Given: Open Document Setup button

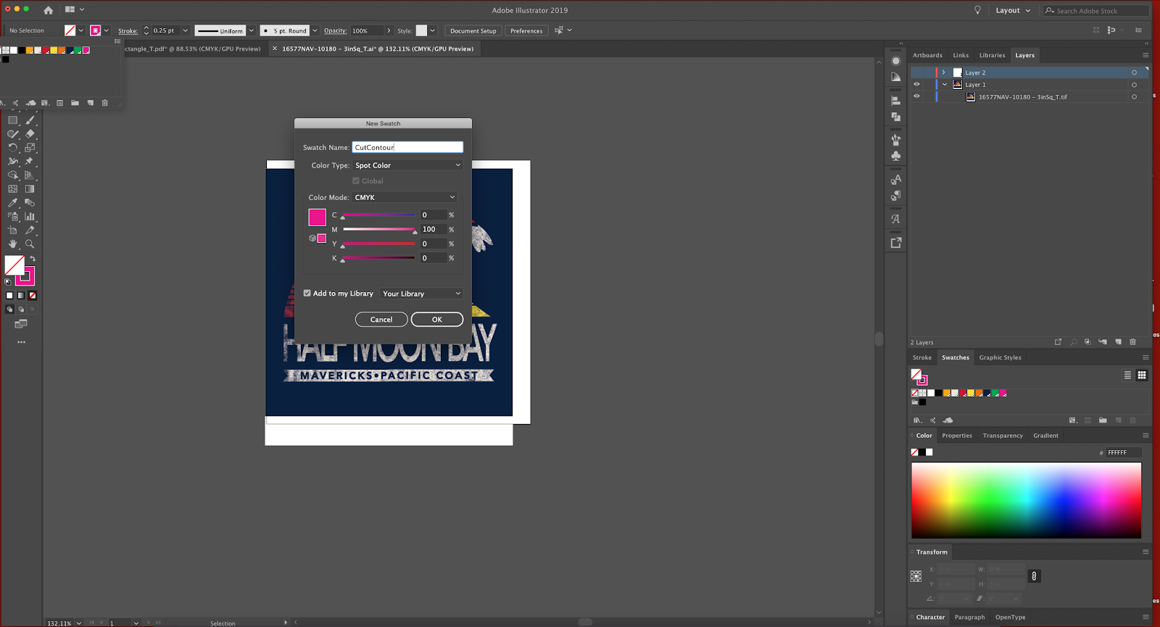Looking at the screenshot, I should point(473,30).
